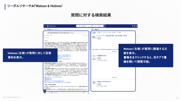
Task: Expand the arrow next to 実務解説 会社法
Action: pyautogui.click(x=107, y=56)
